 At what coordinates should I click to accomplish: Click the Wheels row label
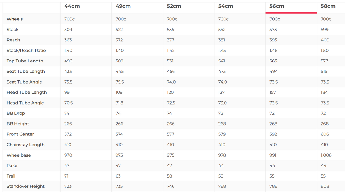click(x=15, y=19)
